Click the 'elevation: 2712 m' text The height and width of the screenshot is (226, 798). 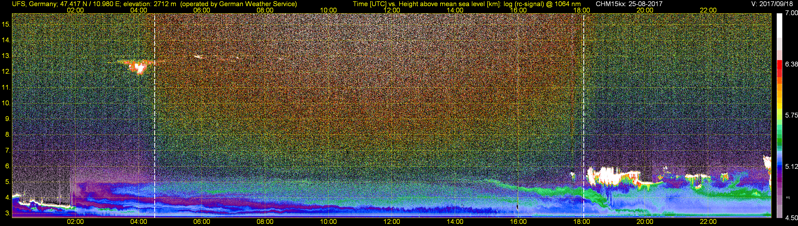(x=149, y=4)
